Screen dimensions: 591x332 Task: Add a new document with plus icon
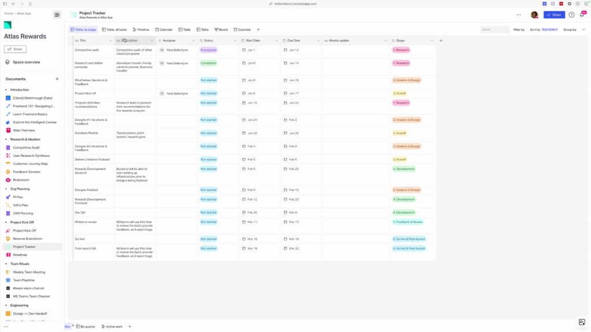57,79
